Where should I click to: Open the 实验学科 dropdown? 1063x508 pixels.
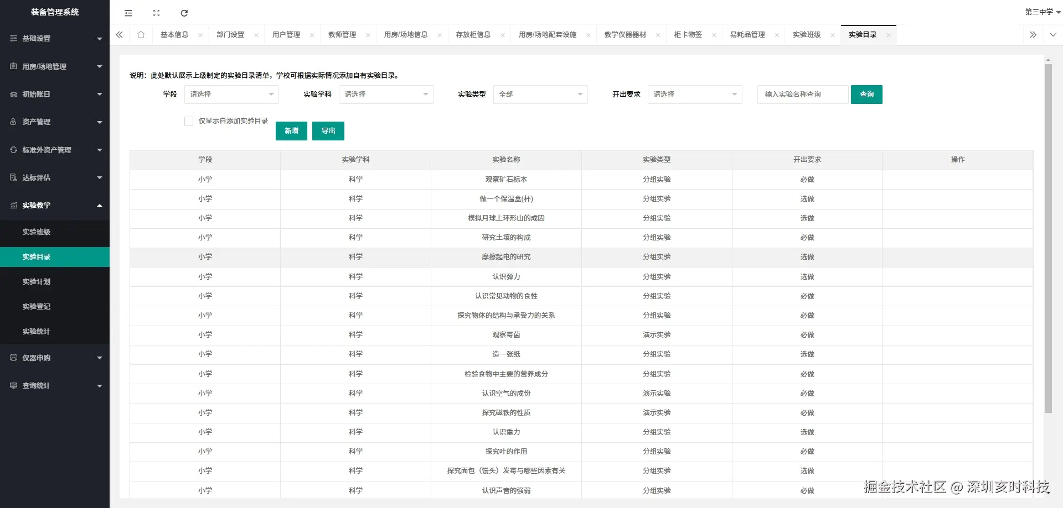pos(386,95)
